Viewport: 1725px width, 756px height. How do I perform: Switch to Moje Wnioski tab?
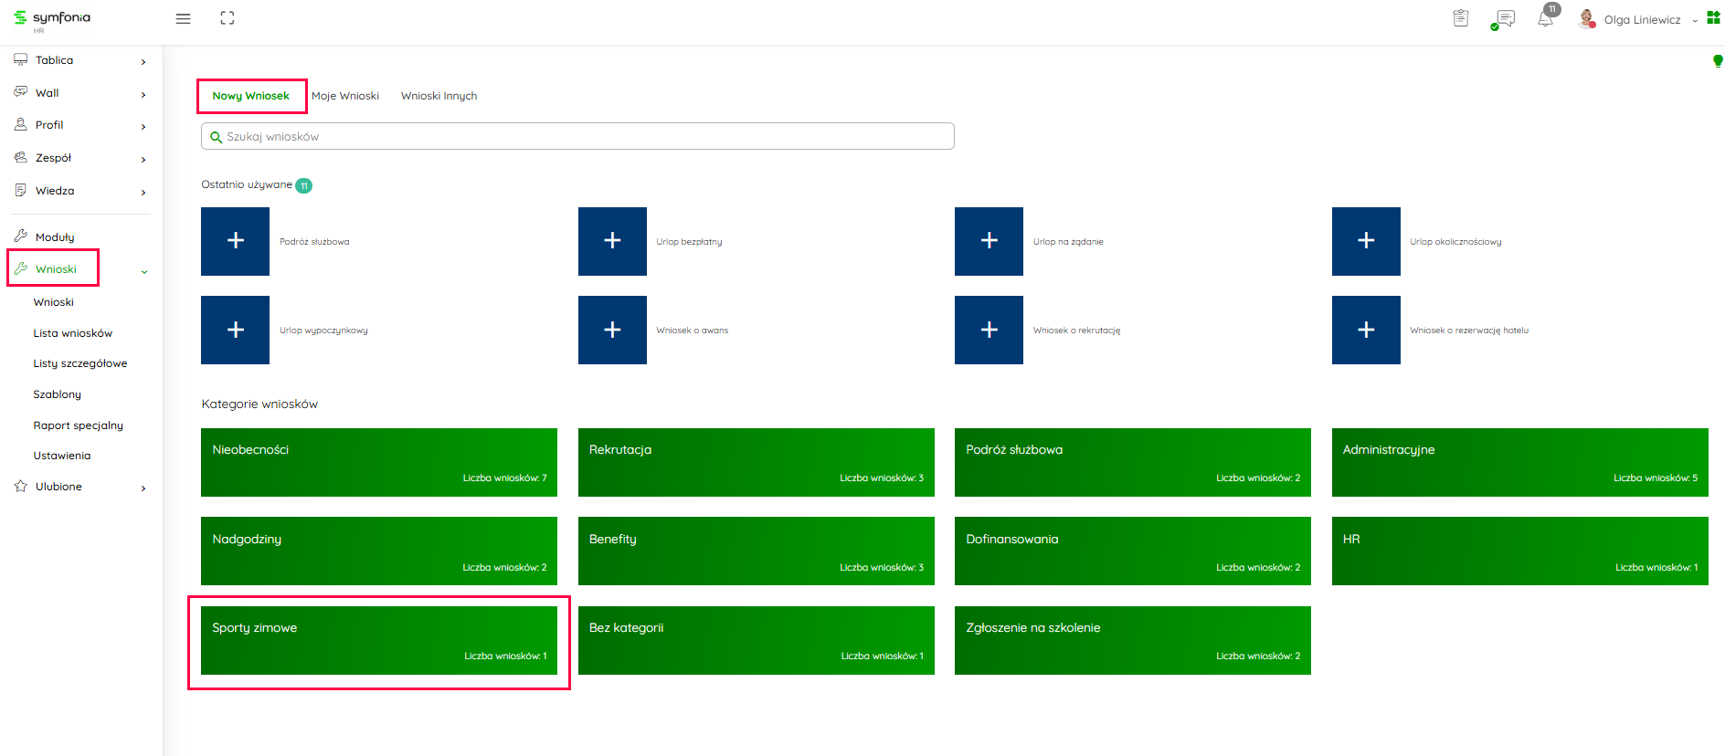[344, 96]
